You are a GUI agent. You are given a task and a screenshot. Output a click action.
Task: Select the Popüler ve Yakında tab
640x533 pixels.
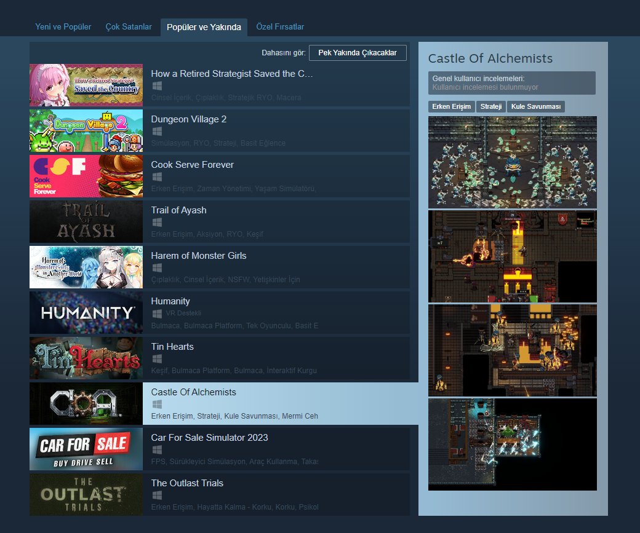[x=204, y=27]
